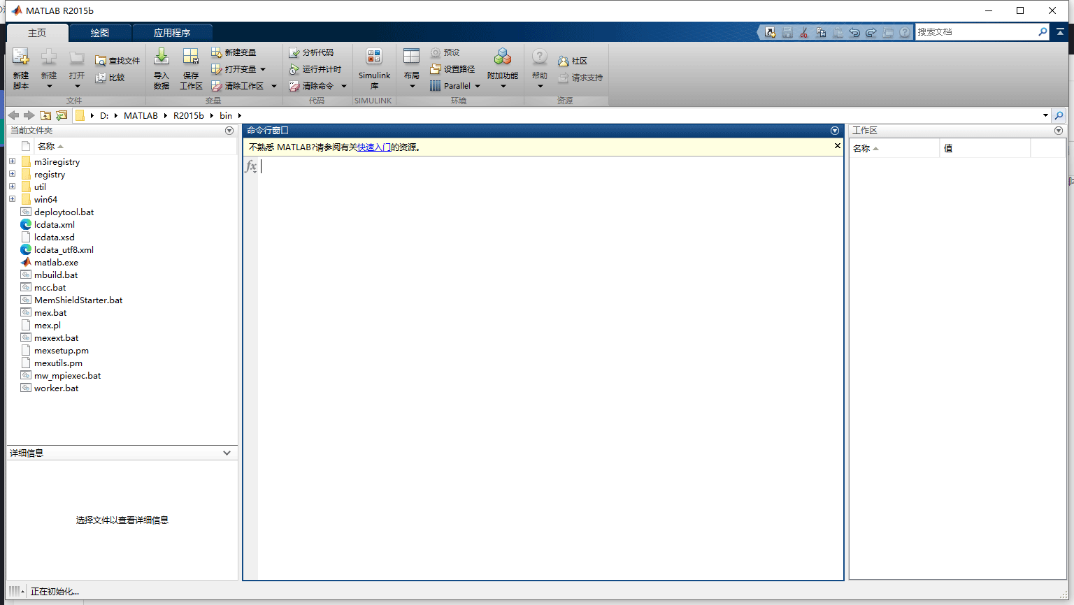This screenshot has width=1074, height=605.
Task: Open 预设 preferences
Action: coord(445,52)
